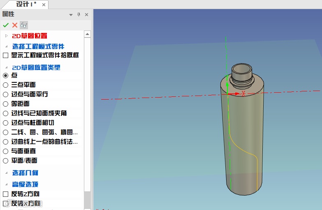Viewport: 322px width, 210px height.
Task: Click the red X axis marker on bottle
Action: point(243,93)
